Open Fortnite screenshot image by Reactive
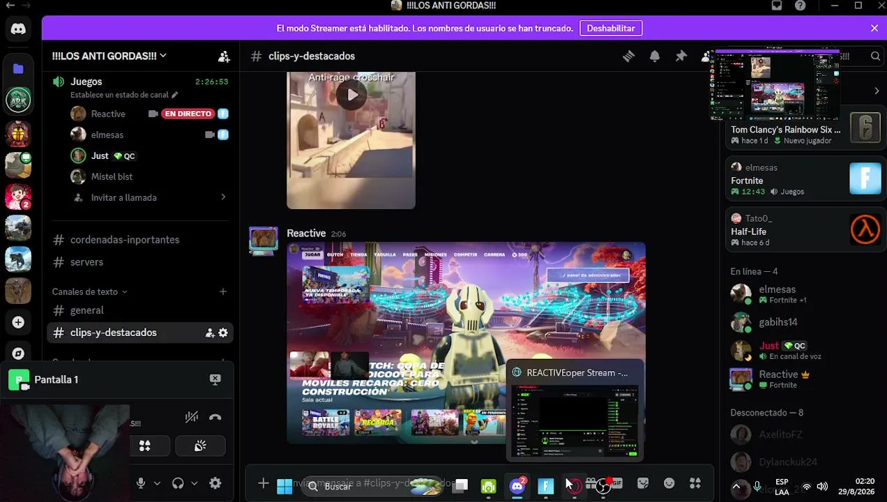 pos(466,342)
